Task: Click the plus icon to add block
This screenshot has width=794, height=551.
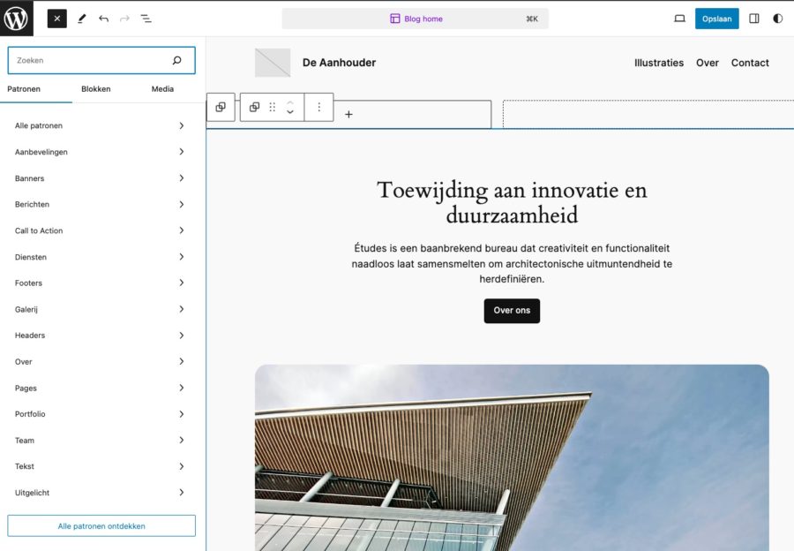Action: (x=348, y=114)
